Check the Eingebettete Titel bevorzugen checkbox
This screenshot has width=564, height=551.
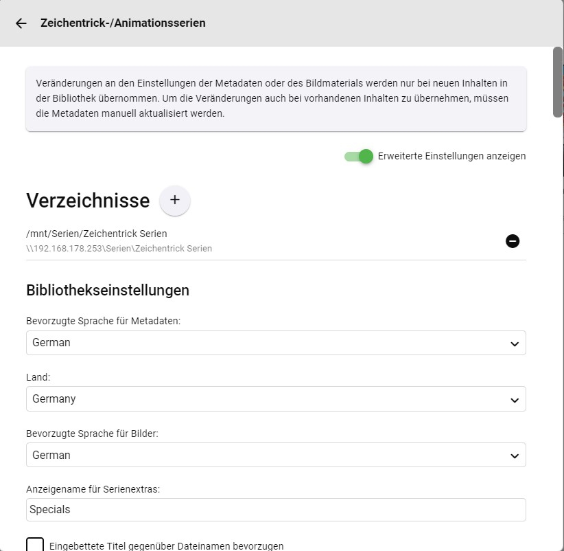(35, 546)
